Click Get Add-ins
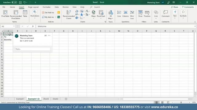This screenshot has height=110, width=197. click(x=48, y=13)
